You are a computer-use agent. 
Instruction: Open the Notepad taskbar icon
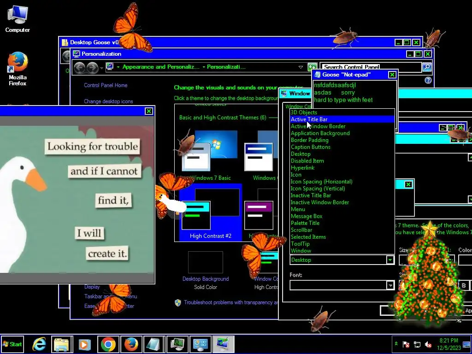(x=154, y=344)
